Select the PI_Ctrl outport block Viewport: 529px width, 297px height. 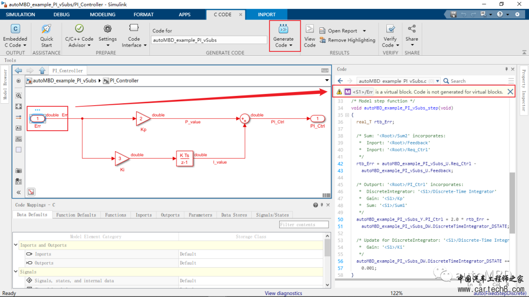pos(317,119)
